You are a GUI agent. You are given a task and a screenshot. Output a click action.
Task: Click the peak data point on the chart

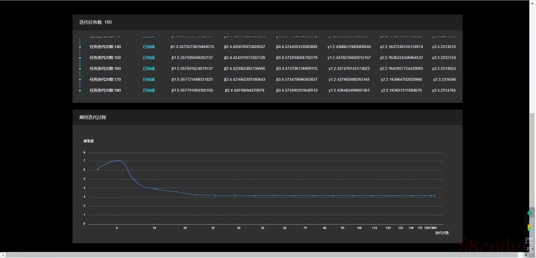[x=117, y=160]
